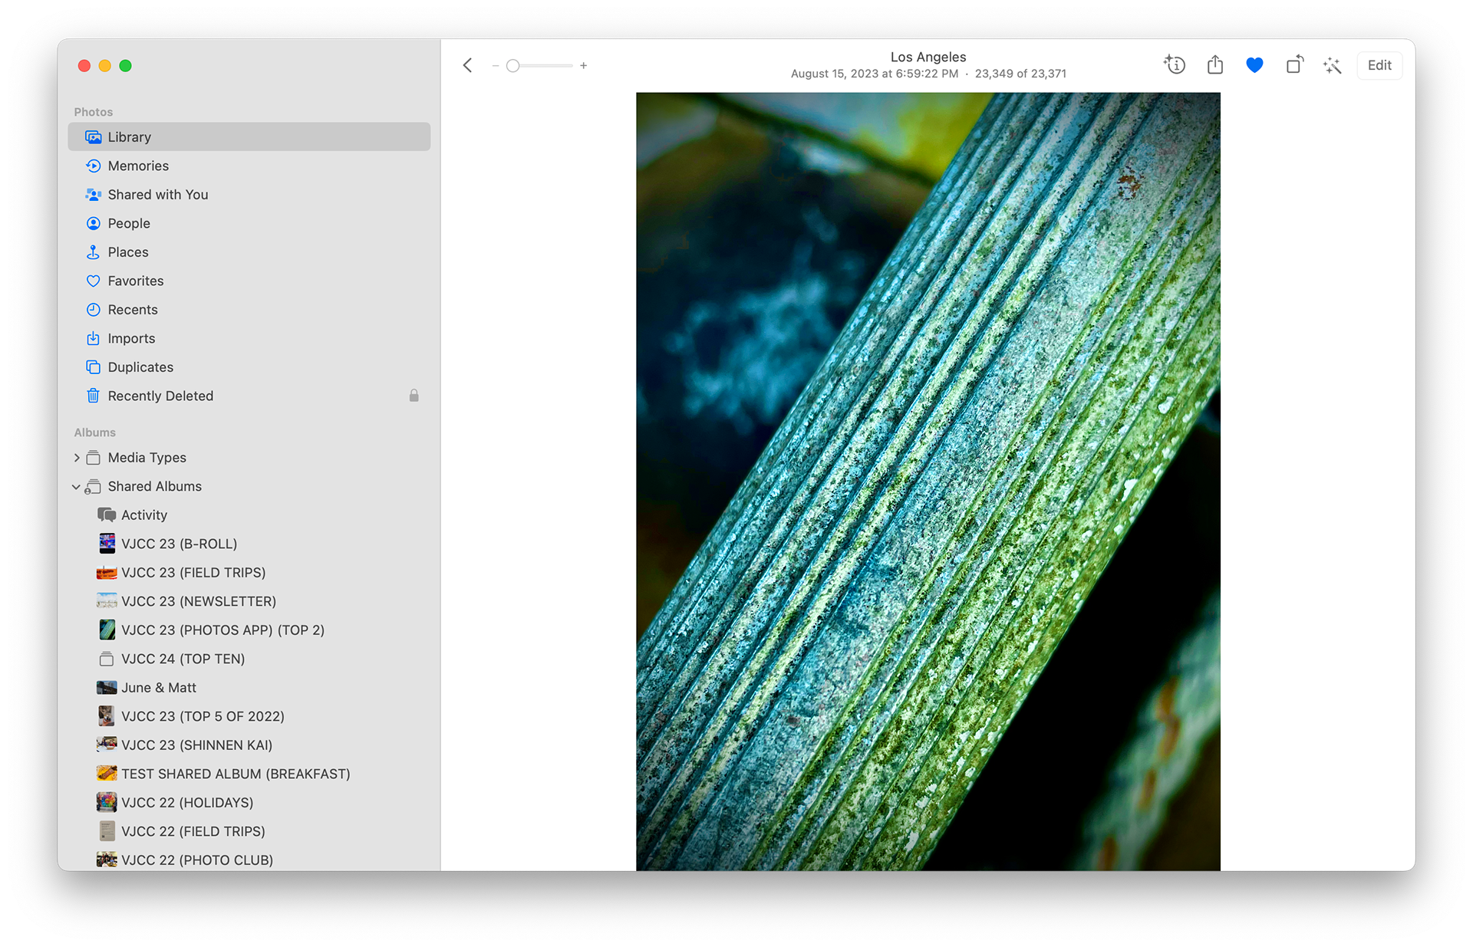Toggle the blue Favorite heart
This screenshot has width=1473, height=947.
tap(1254, 65)
